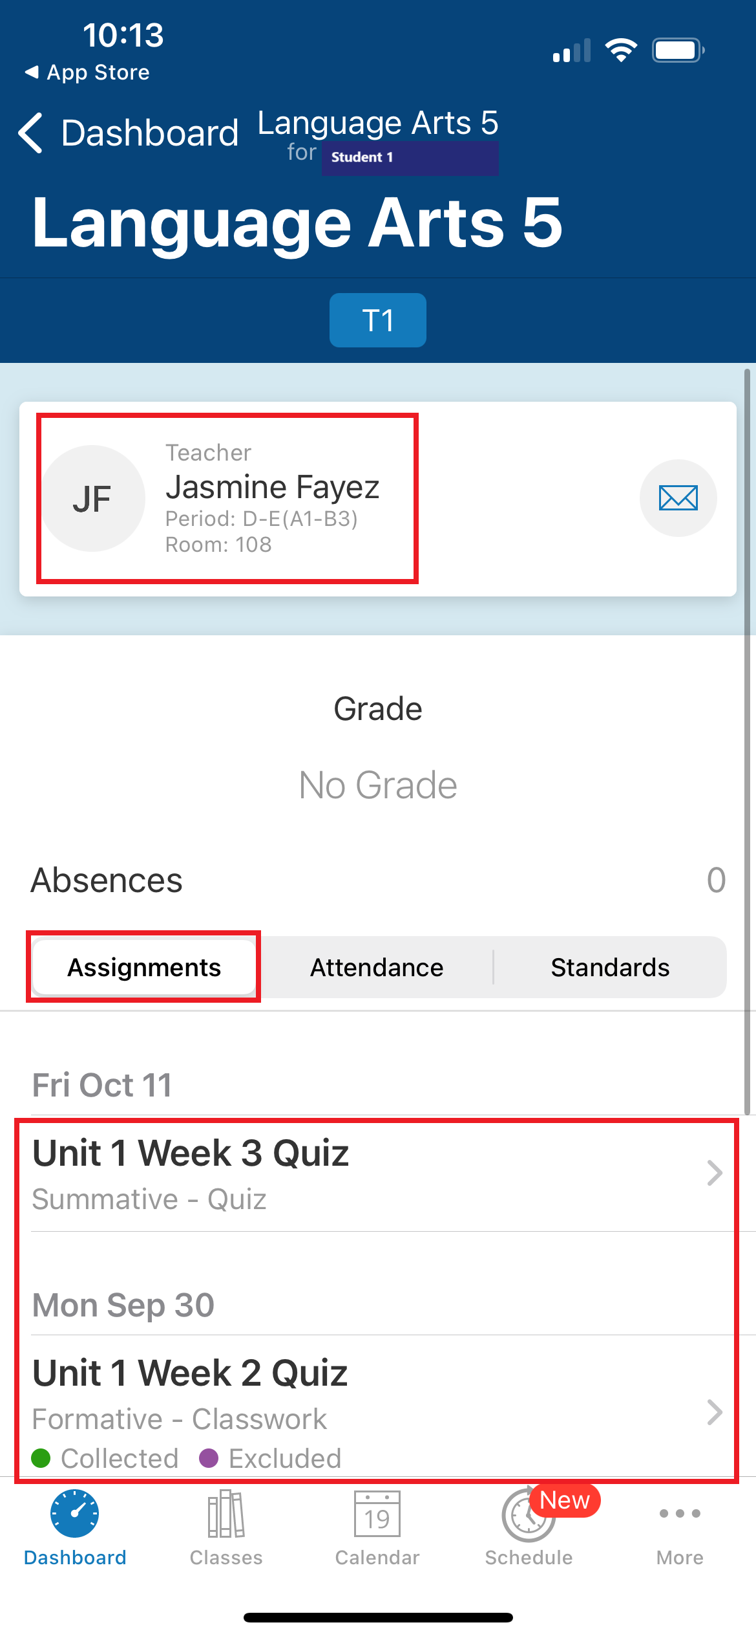This screenshot has width=756, height=1638.
Task: Select the Assignments segment
Action: pos(144,967)
